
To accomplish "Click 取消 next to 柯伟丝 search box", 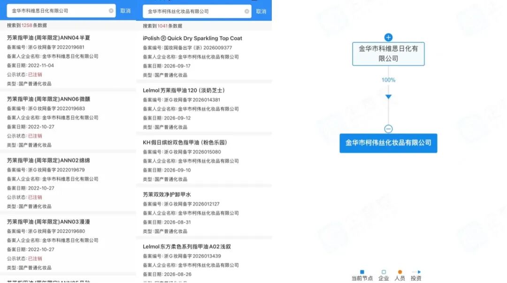I will [x=261, y=11].
